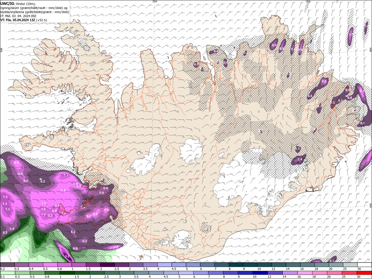The width and height of the screenshot is (372, 279).
Task: Click the 'UWC/IG' bold title text
Action: 7,3
